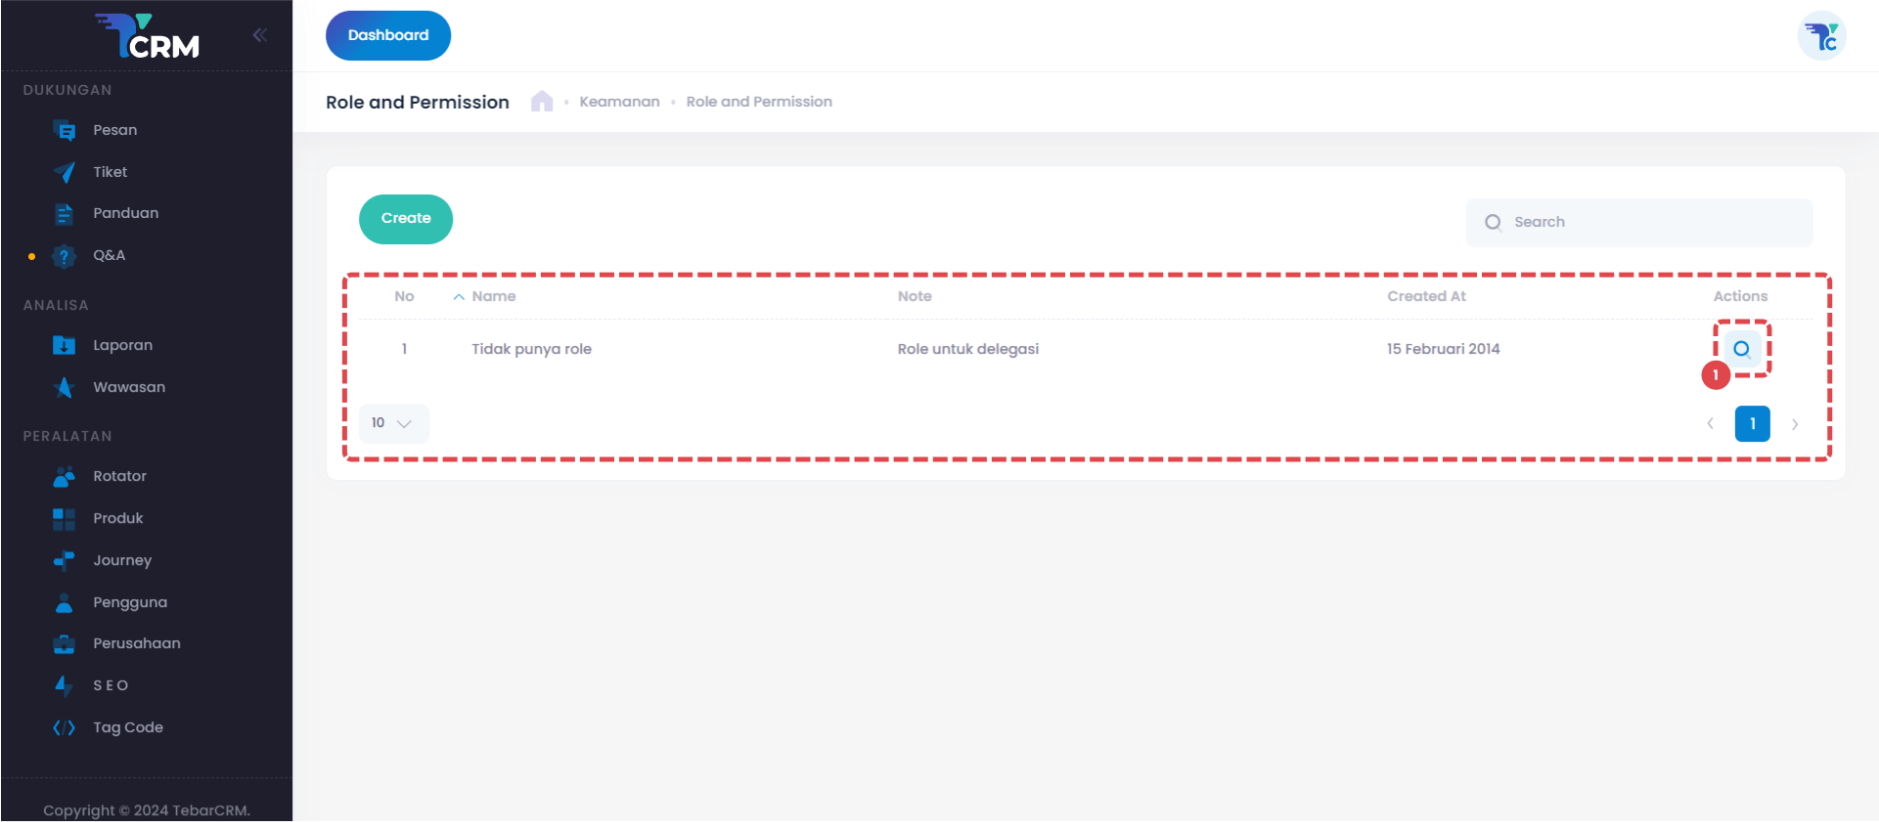1879x822 pixels.
Task: Click Keamanan breadcrumb link
Action: [x=619, y=102]
